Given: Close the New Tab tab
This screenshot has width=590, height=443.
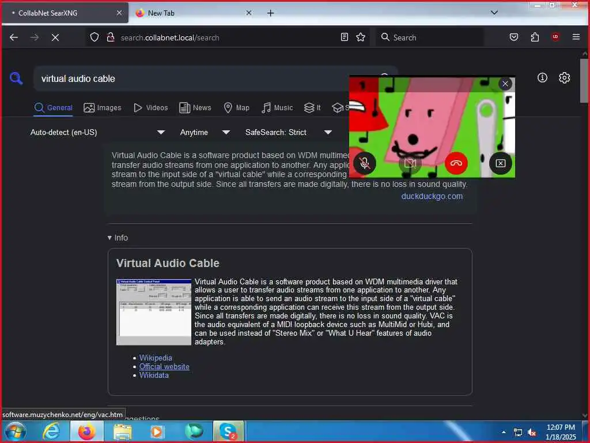Looking at the screenshot, I should click(x=249, y=13).
